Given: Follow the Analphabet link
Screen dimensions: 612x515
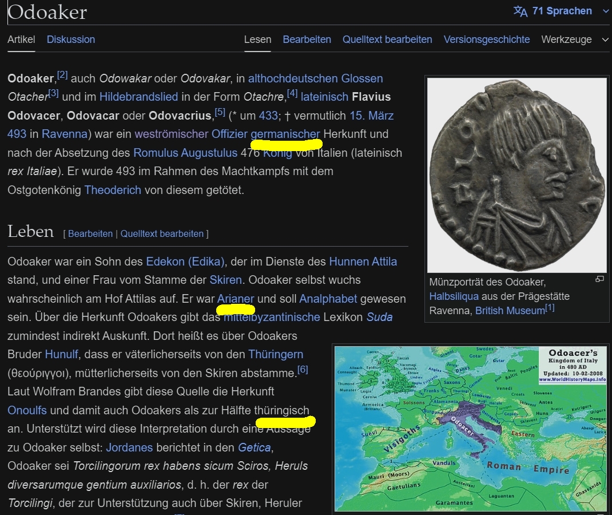Looking at the screenshot, I should 328,299.
